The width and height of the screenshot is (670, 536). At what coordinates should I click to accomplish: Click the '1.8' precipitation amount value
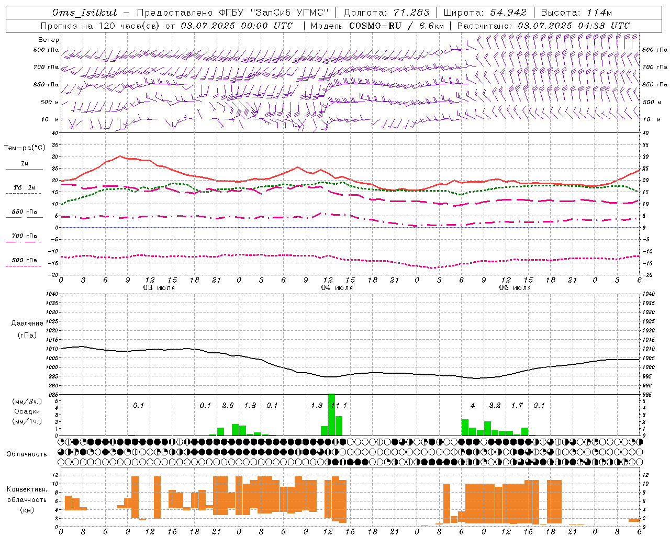coord(250,406)
